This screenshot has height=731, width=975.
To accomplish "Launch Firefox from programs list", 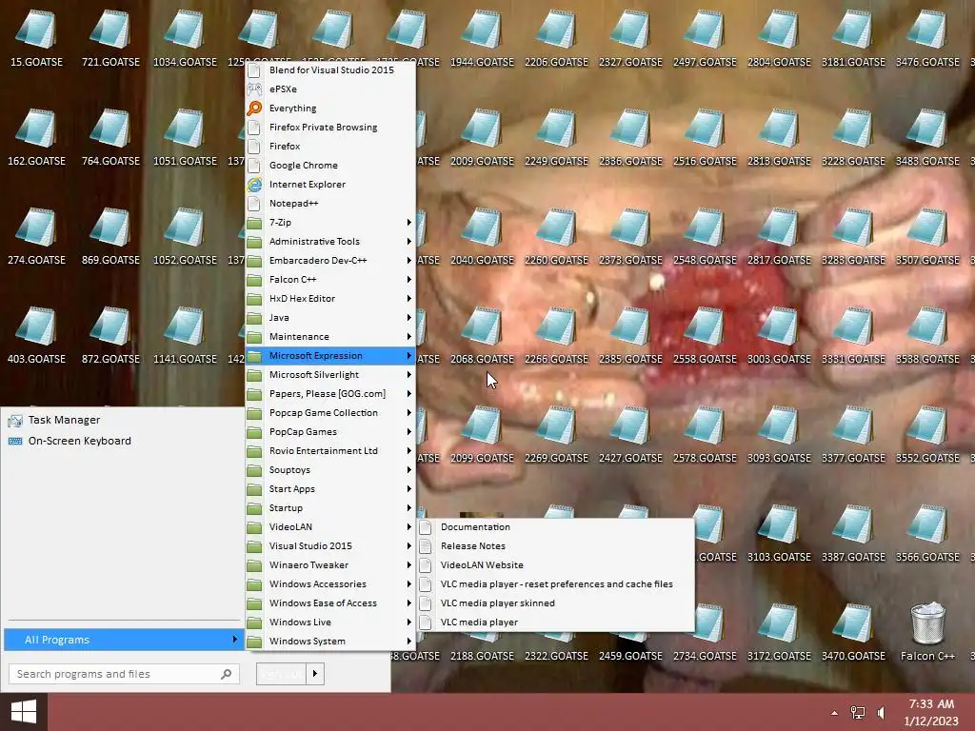I will pos(330,146).
